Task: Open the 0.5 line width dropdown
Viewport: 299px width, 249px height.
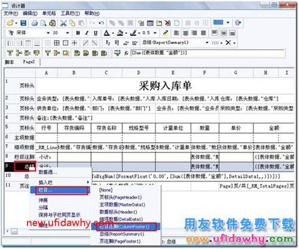Action: [x=155, y=33]
